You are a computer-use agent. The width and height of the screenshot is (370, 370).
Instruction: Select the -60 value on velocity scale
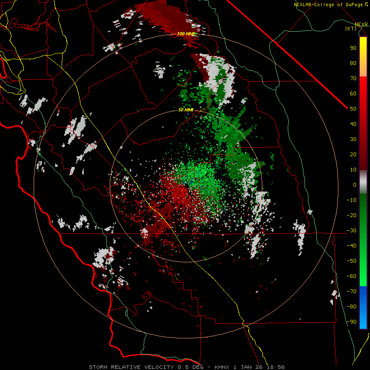tap(351, 276)
